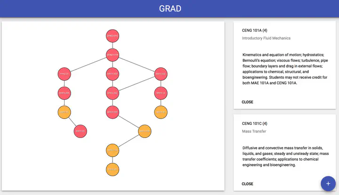The height and width of the screenshot is (195, 339).
Task: Close the CENG 101A course card
Action: point(247,102)
